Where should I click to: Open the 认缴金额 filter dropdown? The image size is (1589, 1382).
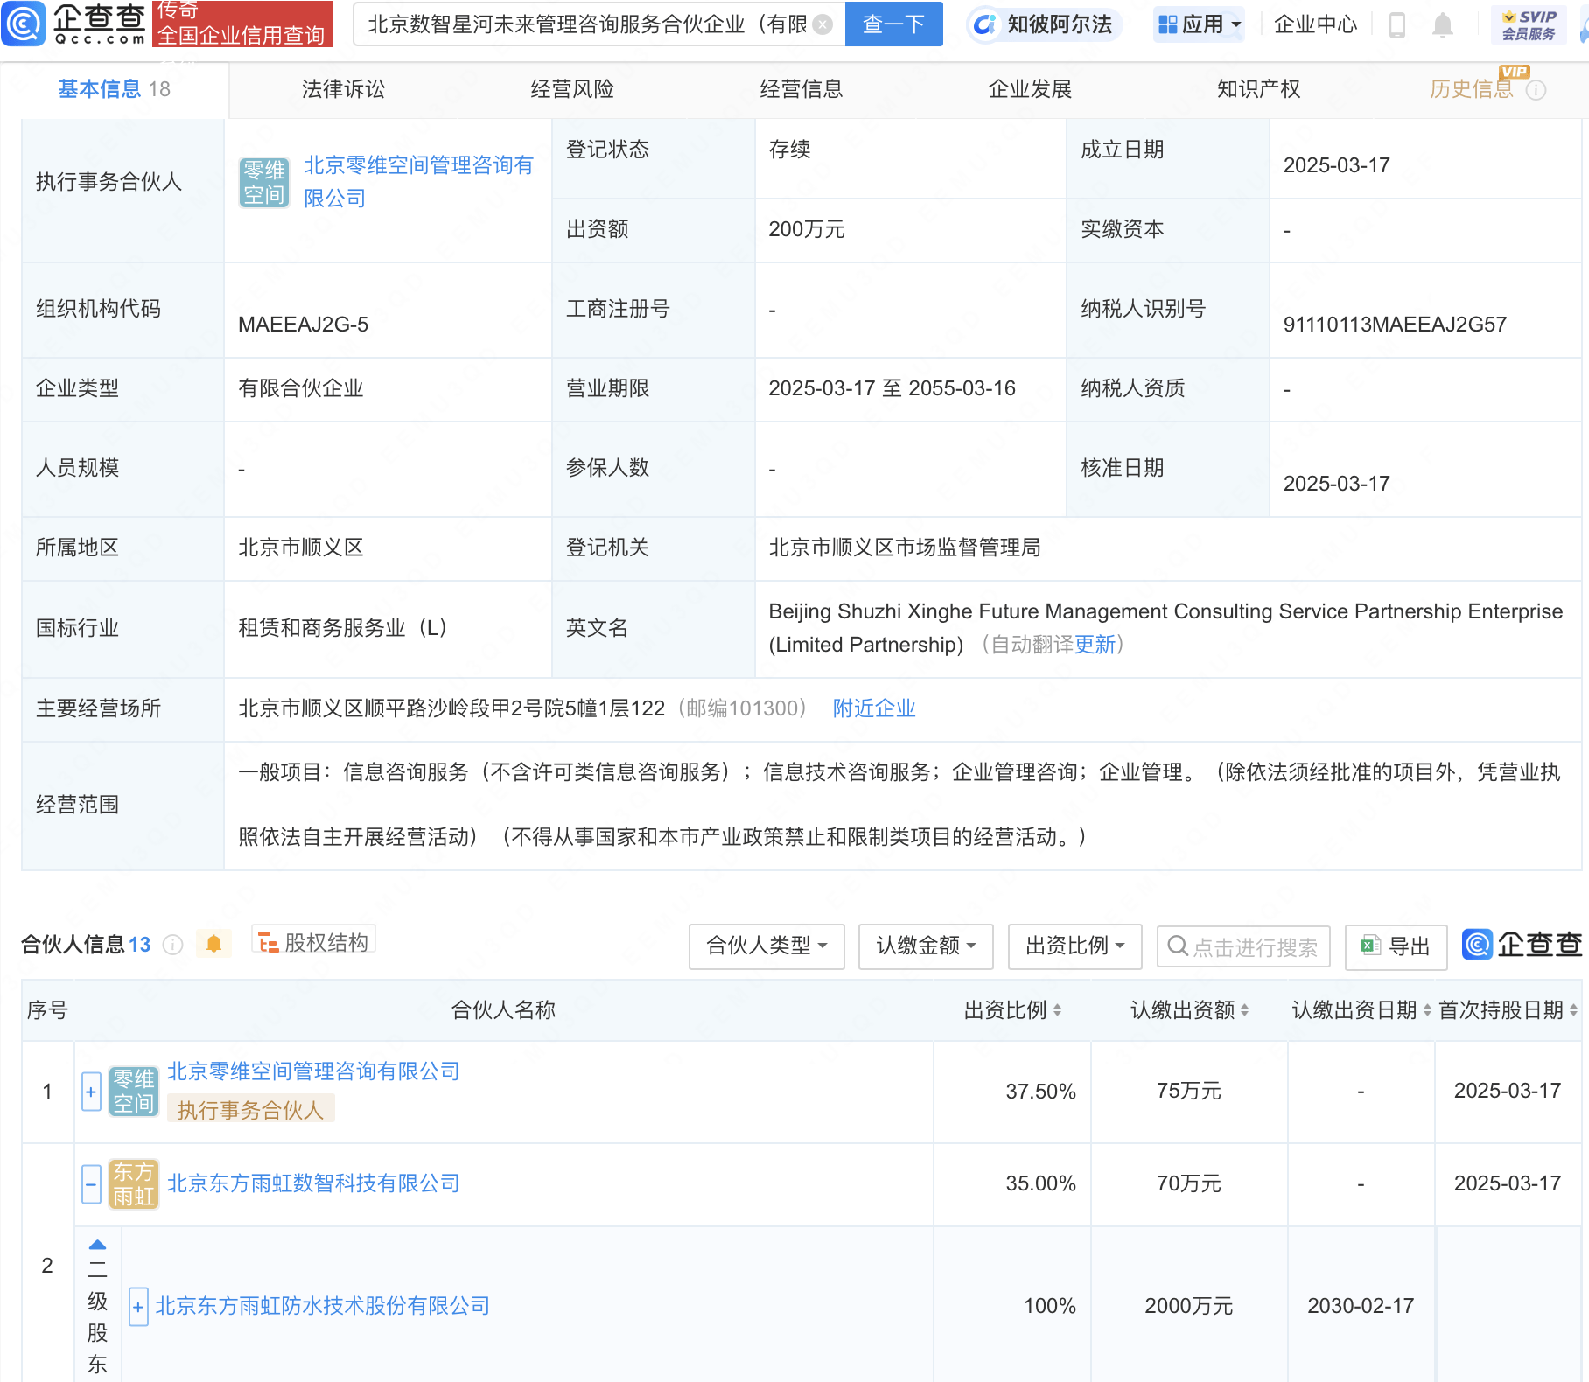tap(926, 946)
